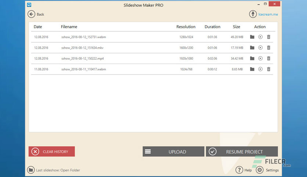Open last slideshow folder icon
This screenshot has width=307, height=177.
click(31, 170)
